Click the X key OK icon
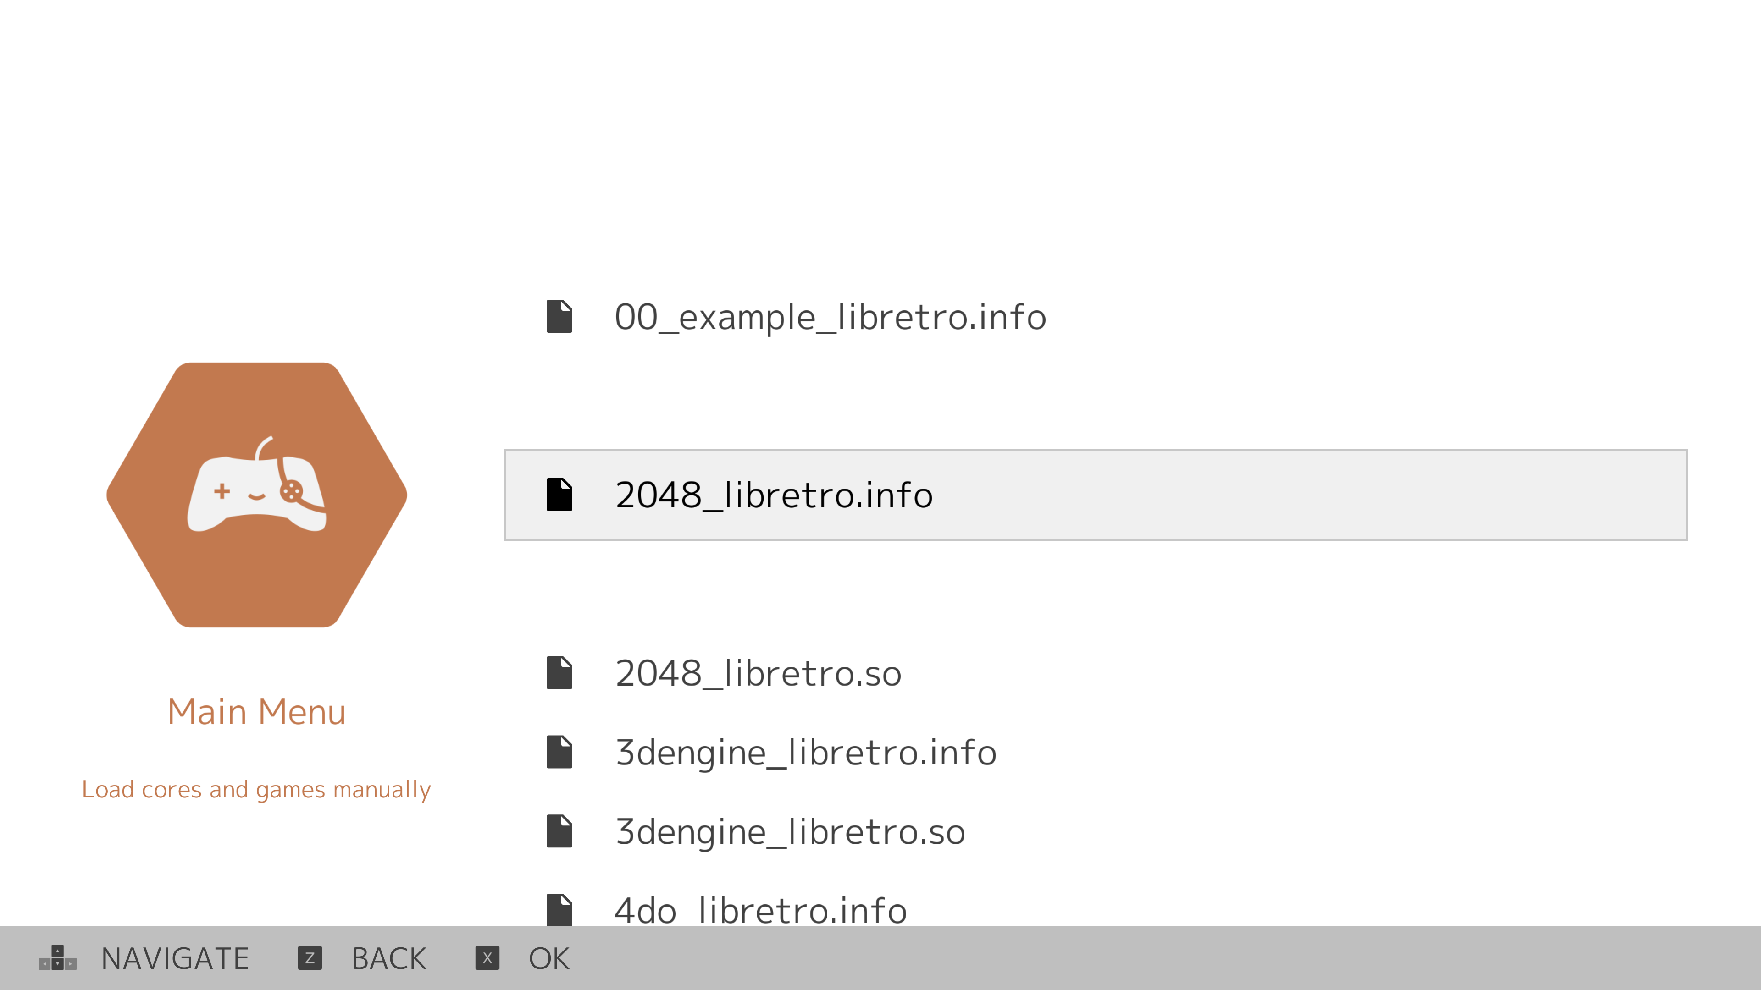1761x990 pixels. (487, 958)
